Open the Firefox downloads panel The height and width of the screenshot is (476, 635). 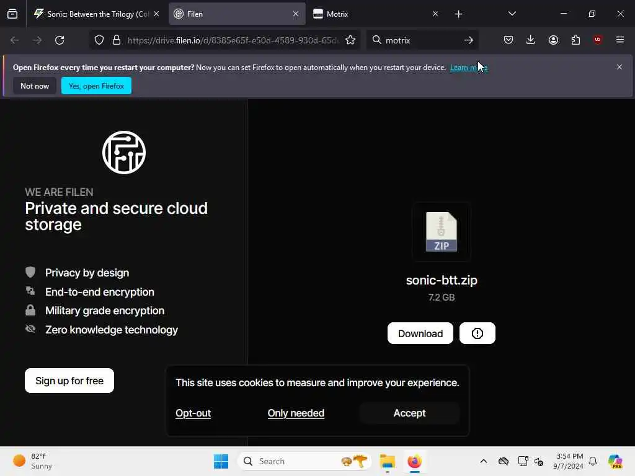(x=531, y=40)
